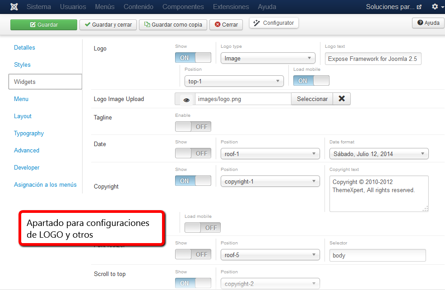This screenshot has width=445, height=290.
Task: Switch to the Detalles tab
Action: coord(24,48)
